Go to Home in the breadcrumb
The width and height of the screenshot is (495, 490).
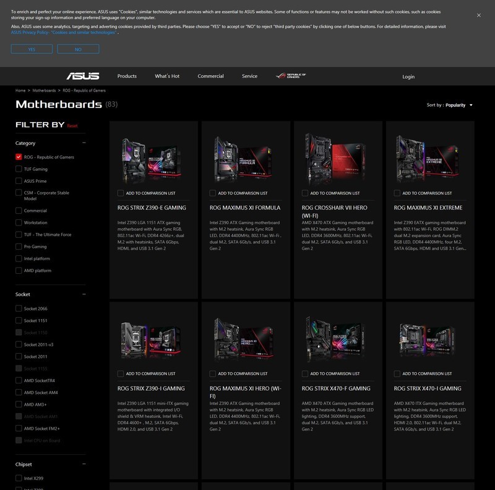click(20, 90)
